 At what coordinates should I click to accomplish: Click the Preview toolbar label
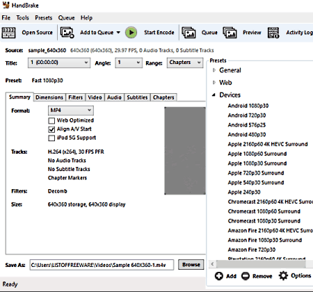pyautogui.click(x=252, y=33)
